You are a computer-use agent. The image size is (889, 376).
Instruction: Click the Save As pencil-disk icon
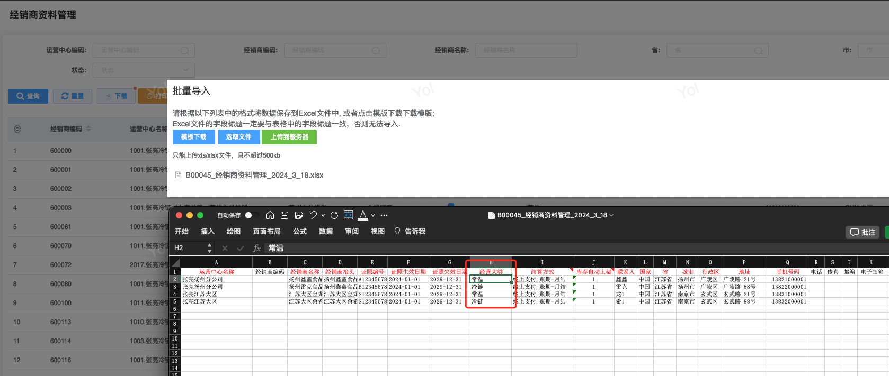(299, 215)
